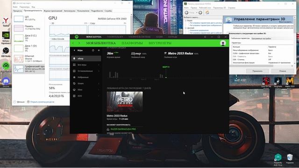The width and height of the screenshot is (299, 168).
Task: Open Параметры menu in Task Manager
Action: point(24,7)
